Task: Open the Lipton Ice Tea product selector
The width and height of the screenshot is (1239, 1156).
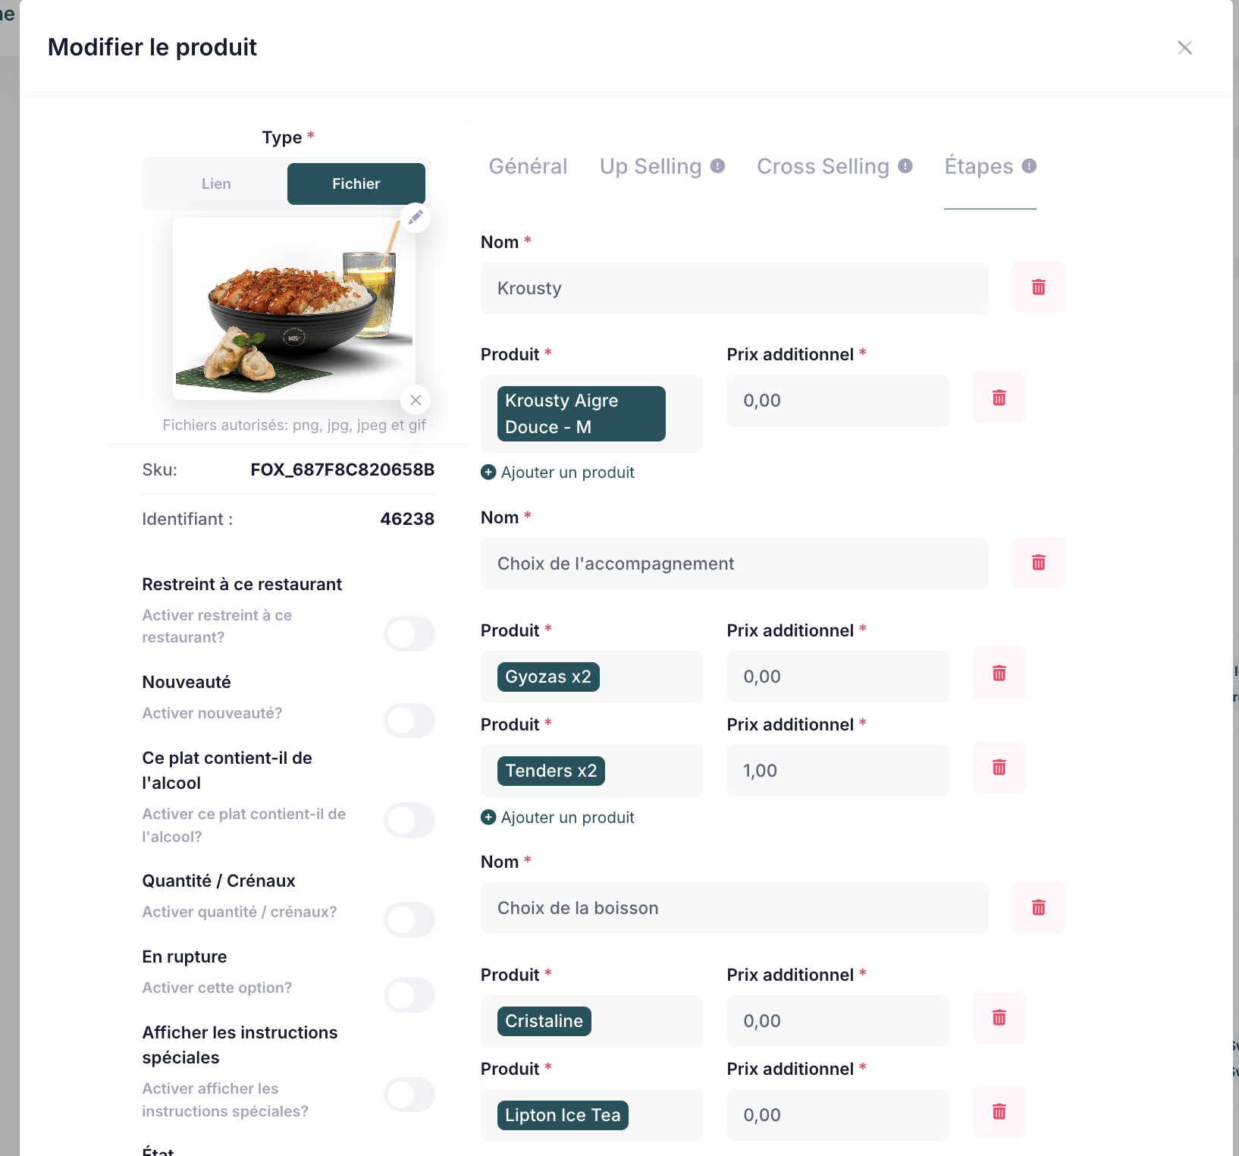Action: click(591, 1115)
